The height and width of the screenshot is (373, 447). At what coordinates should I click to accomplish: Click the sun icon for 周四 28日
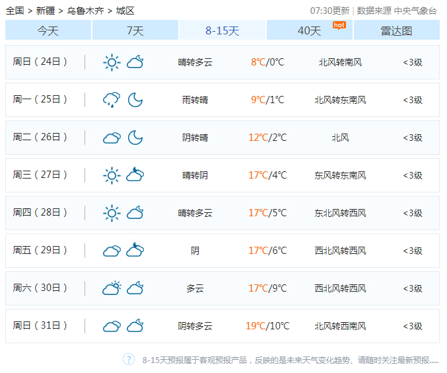(112, 213)
